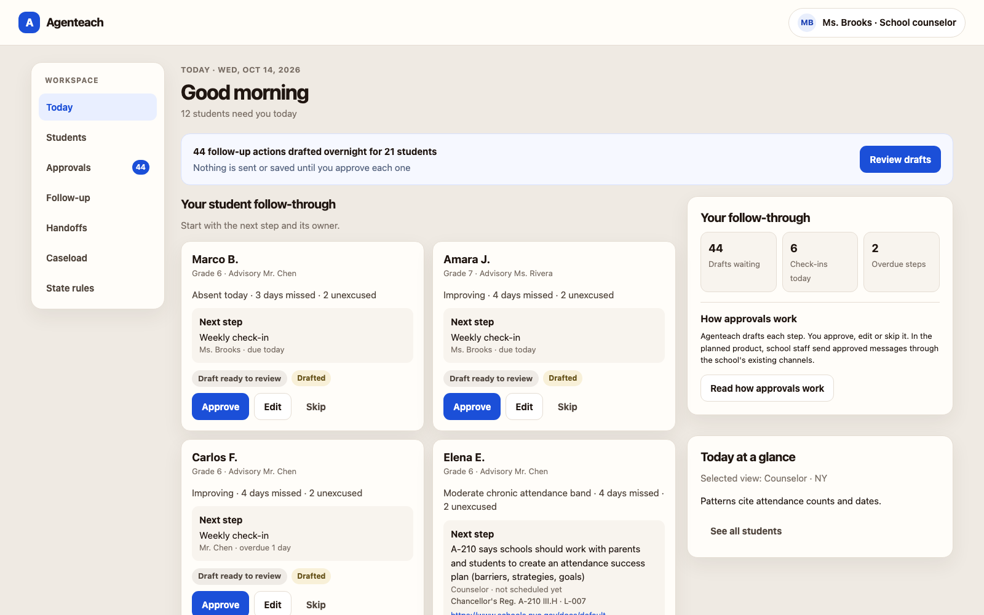The image size is (984, 615).
Task: Open the Today workspace page
Action: 98,107
